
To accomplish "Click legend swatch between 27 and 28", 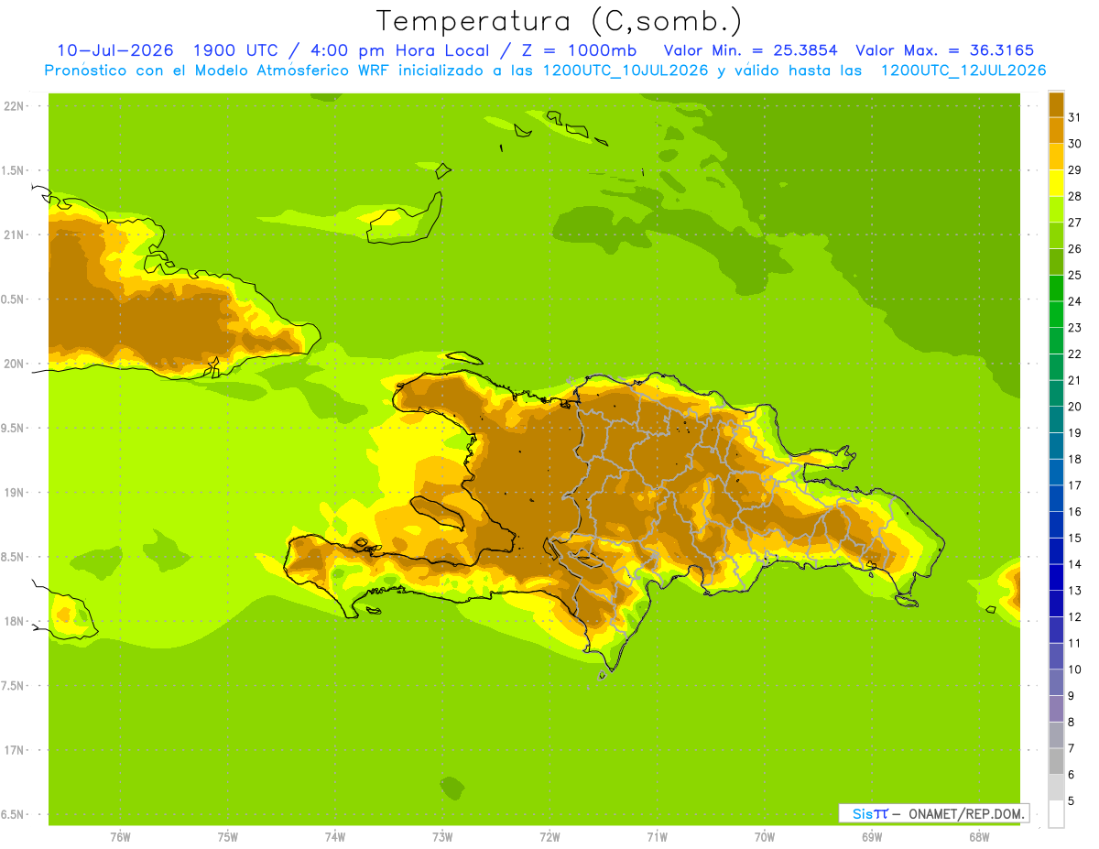I will (1056, 209).
